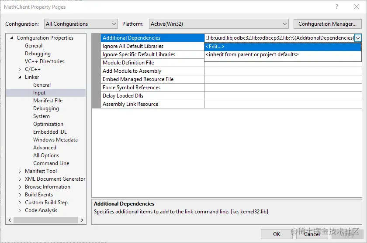Select the Ignore All Default Libraries row
This screenshot has width=367, height=243.
click(152, 46)
